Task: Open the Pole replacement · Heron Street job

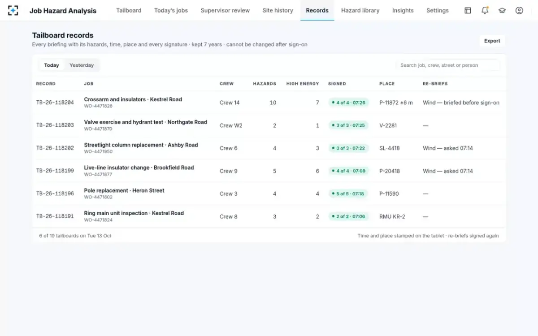Action: (124, 190)
